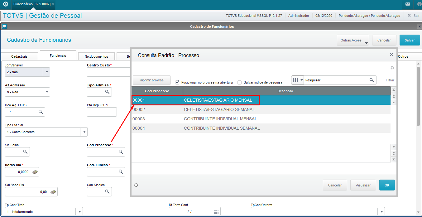Screen dimensions: 422x217
Task: Open the mail envelope icon
Action: [408, 4]
